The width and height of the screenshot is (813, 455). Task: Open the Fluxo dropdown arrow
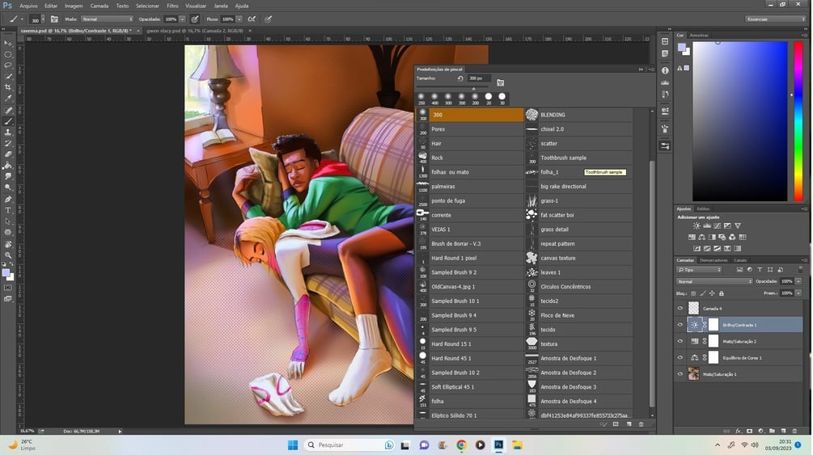[239, 19]
